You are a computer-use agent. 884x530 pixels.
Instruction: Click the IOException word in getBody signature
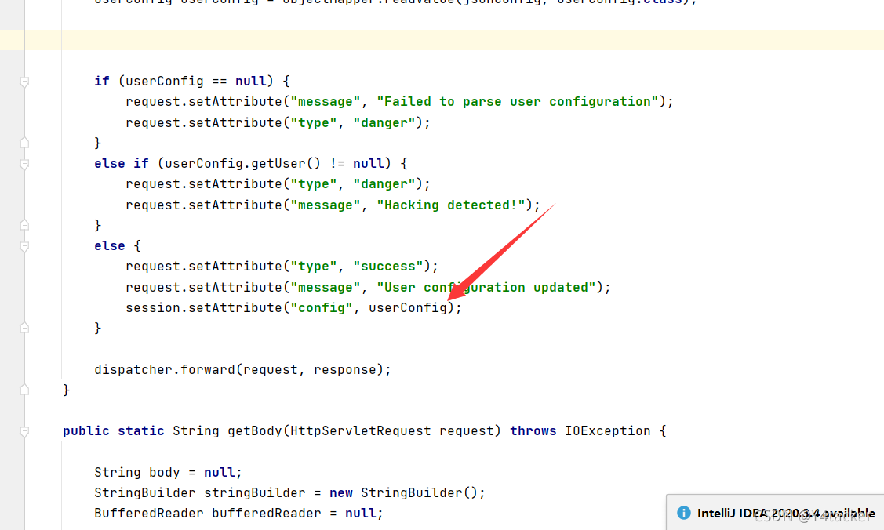(x=608, y=431)
